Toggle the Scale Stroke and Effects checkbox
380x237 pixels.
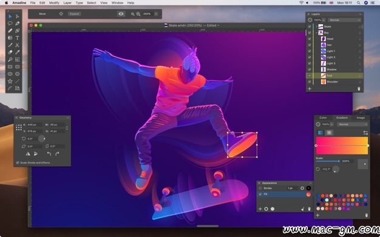pos(18,162)
